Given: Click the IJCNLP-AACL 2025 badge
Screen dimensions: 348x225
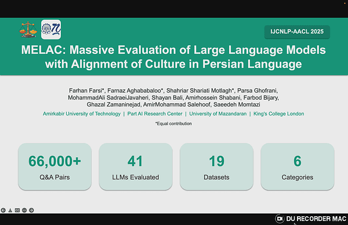Looking at the screenshot, I should pos(297,32).
